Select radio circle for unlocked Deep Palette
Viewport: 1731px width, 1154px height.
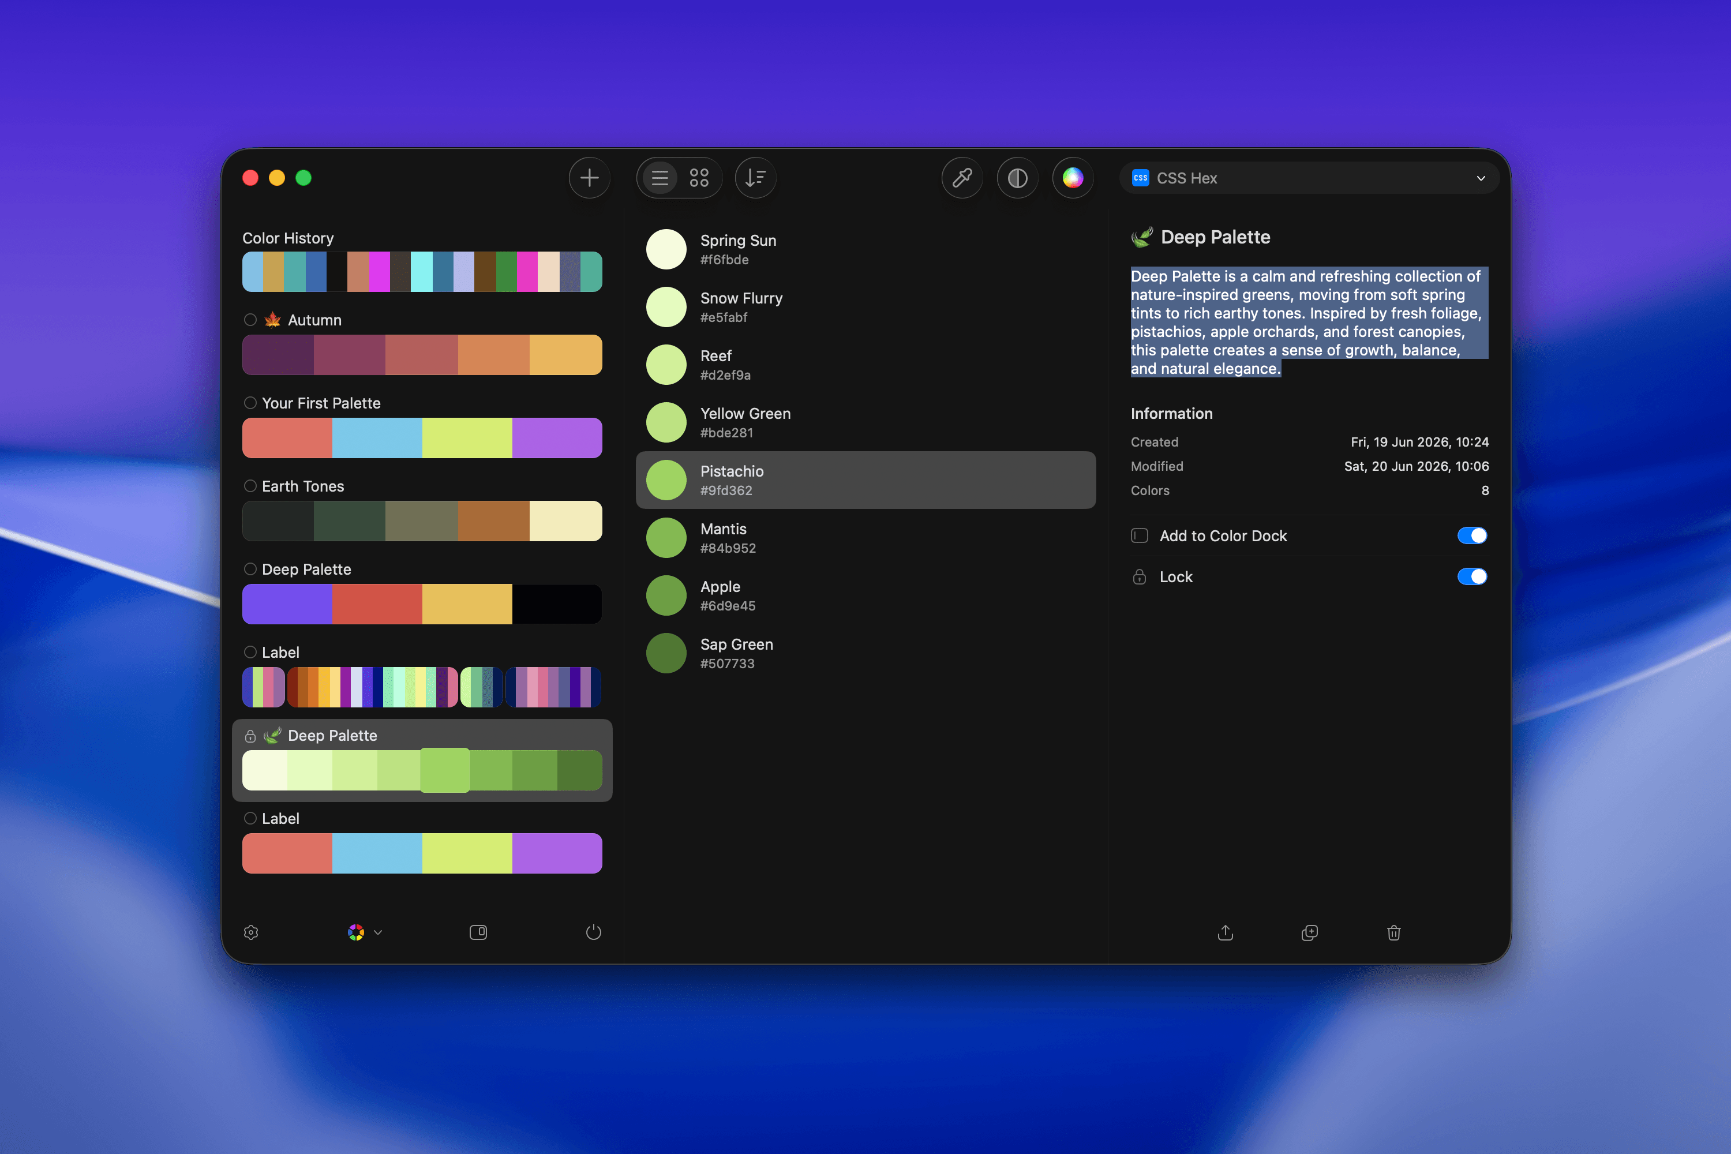coord(250,569)
